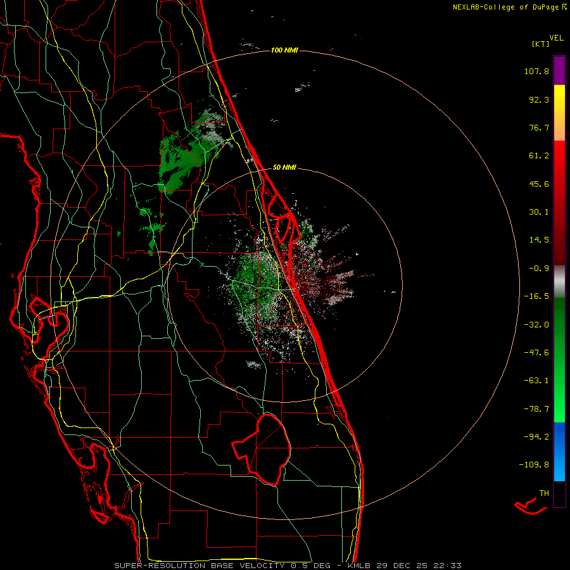Click the blue segment of the color bar
This screenshot has width=570, height=570.
click(x=559, y=452)
